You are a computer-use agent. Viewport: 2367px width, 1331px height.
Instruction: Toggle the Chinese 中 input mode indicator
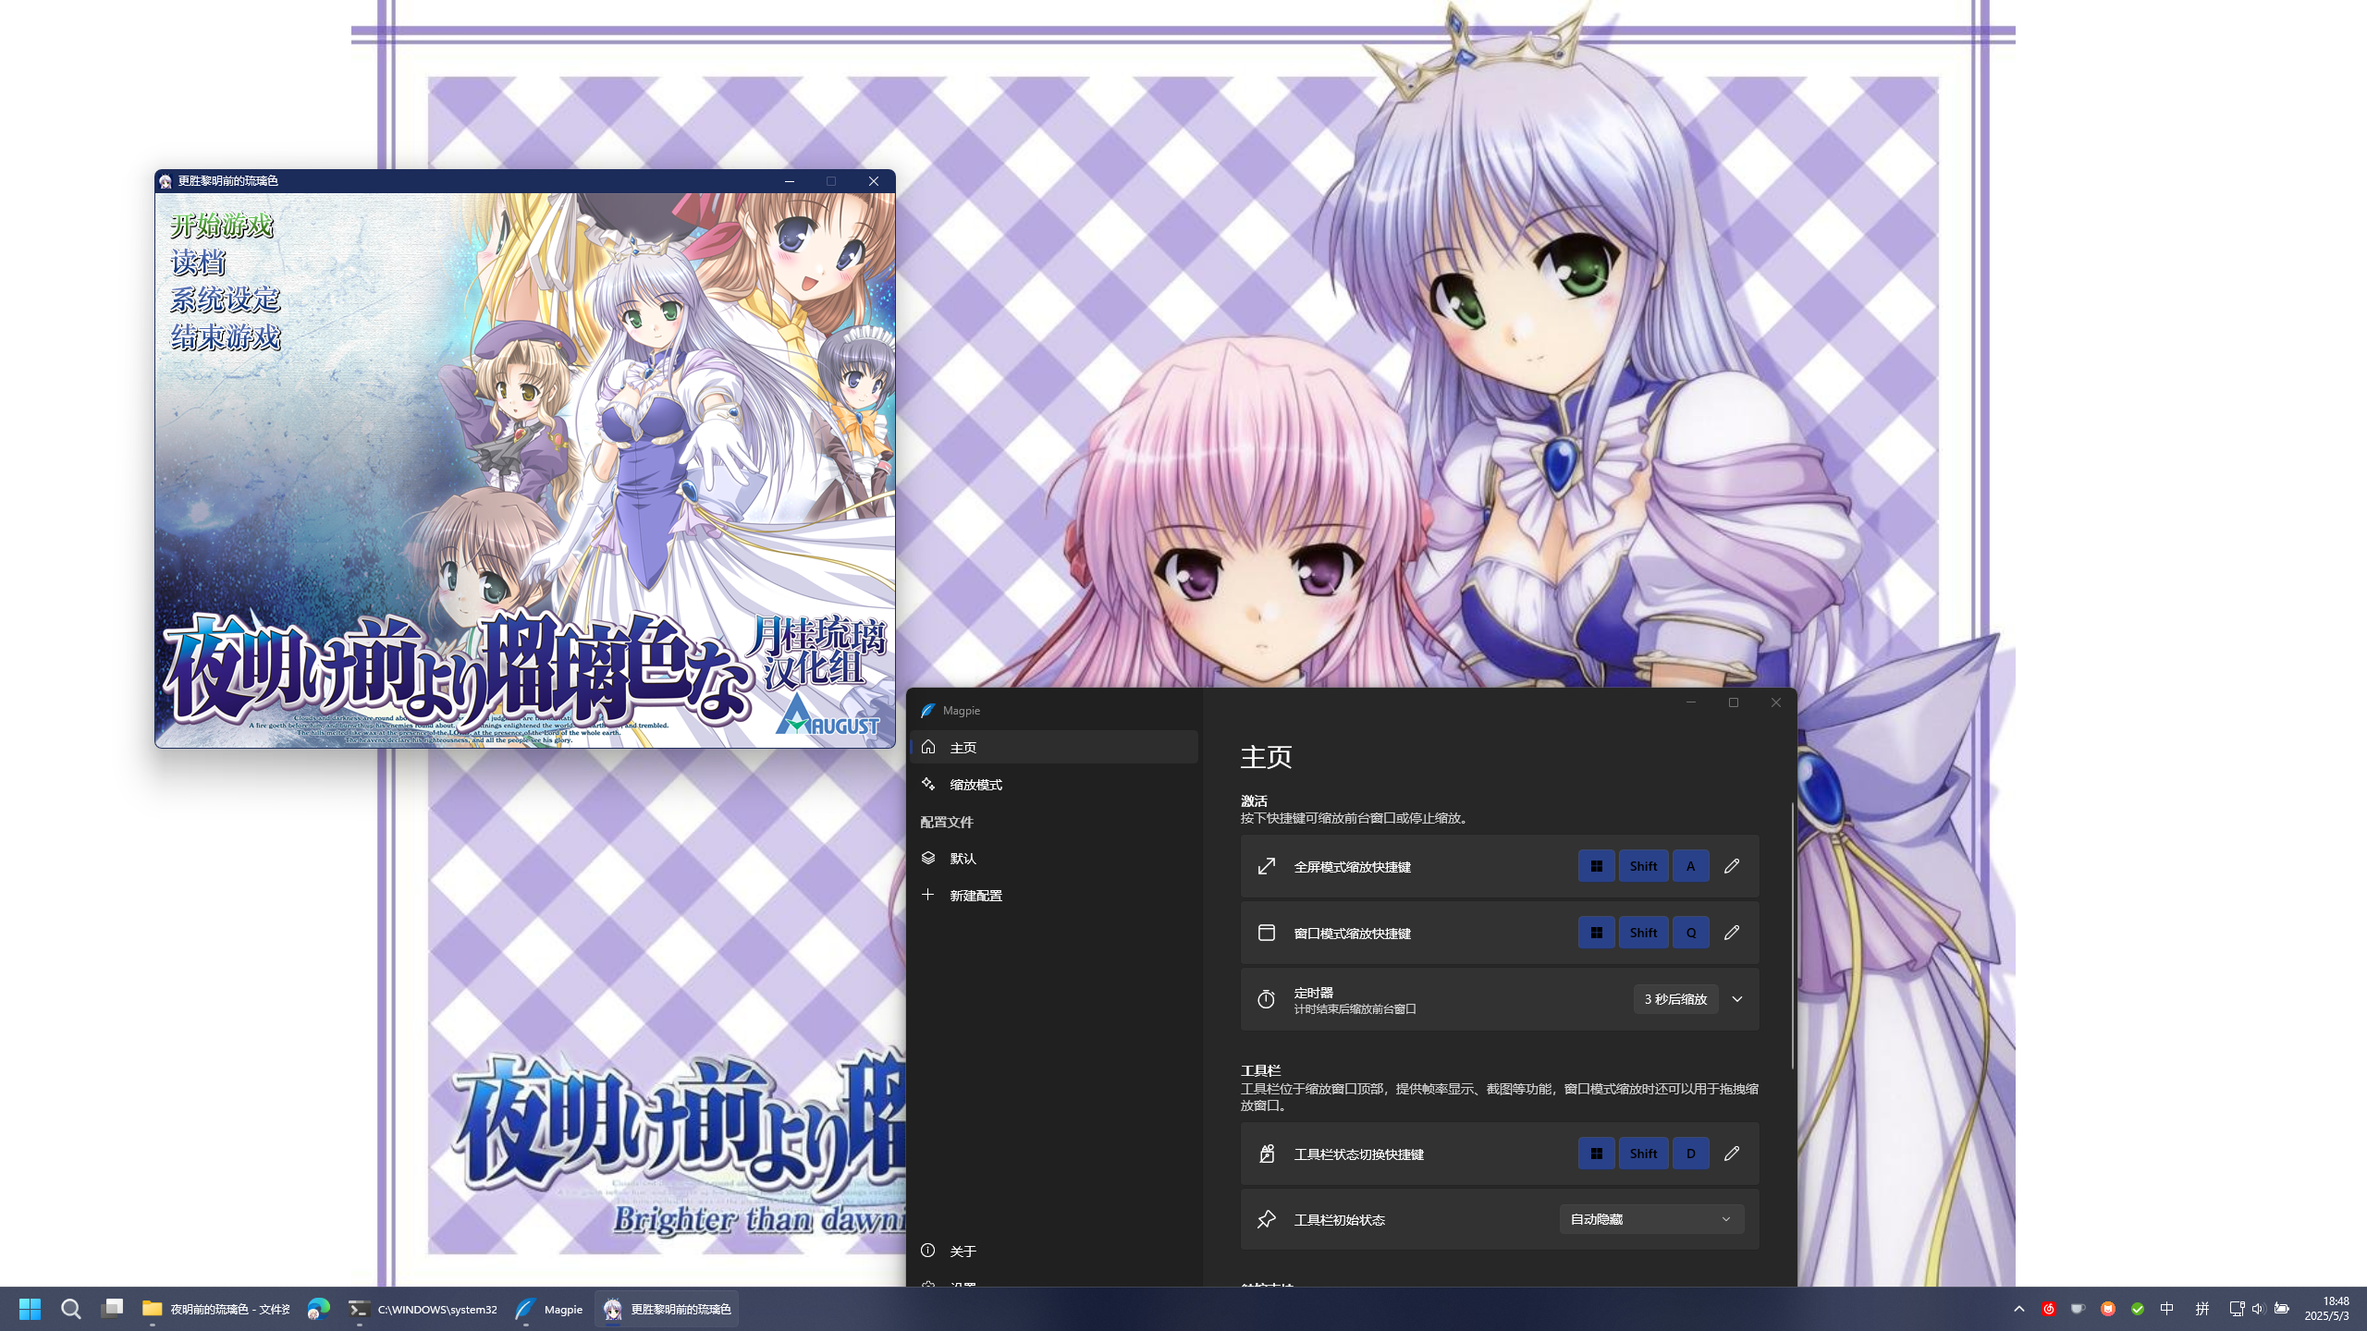2167,1309
